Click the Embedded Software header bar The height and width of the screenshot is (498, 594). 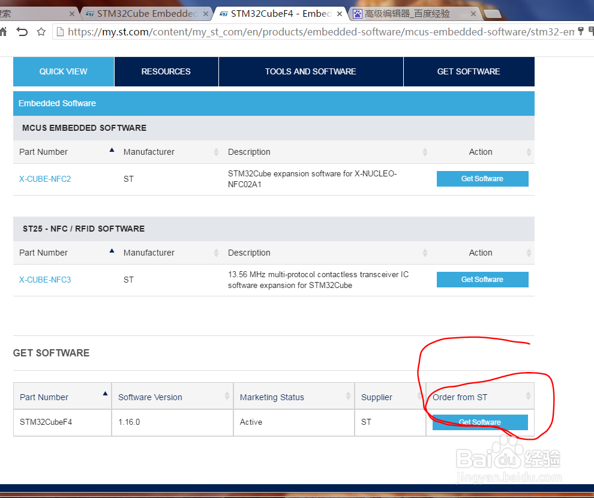(x=274, y=103)
